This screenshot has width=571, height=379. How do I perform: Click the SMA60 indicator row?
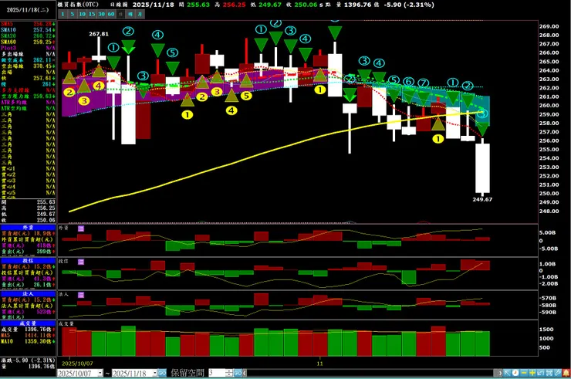tap(28, 42)
